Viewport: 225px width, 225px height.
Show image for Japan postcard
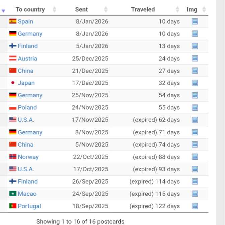pyautogui.click(x=195, y=83)
